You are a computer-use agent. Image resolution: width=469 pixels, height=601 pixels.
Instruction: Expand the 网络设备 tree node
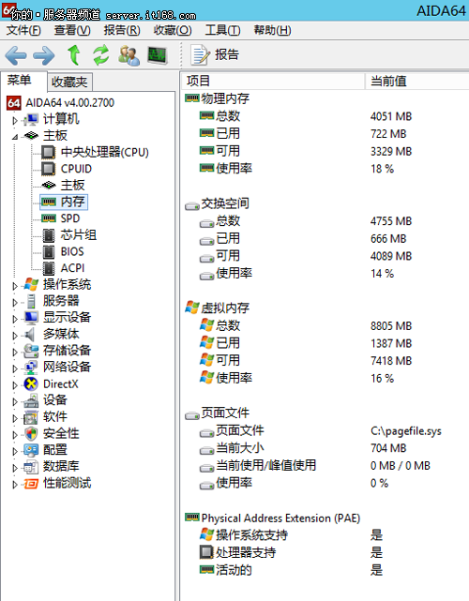coord(15,368)
